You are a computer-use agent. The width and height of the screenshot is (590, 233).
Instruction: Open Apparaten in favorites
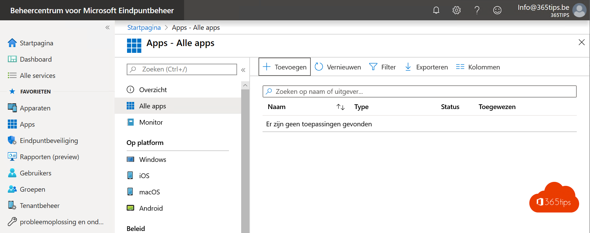point(35,108)
